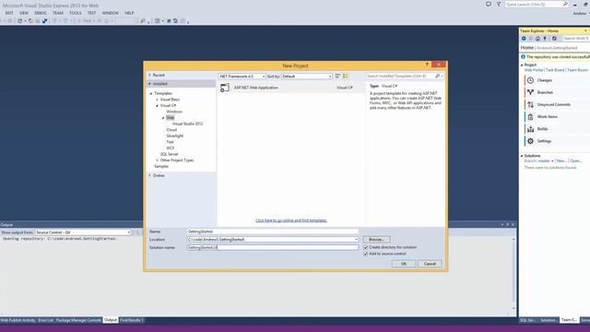Go to Team Explorer Home icon
Screen dimensions: 590x332
(x=537, y=39)
